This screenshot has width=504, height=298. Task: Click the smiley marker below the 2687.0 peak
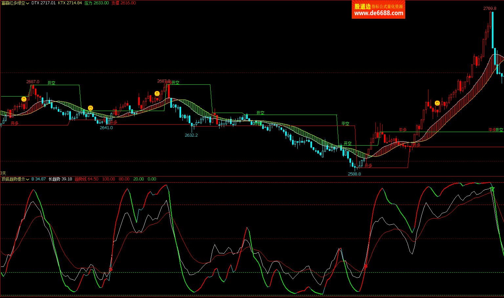(24, 99)
